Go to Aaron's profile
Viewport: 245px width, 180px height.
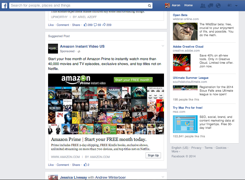176,5
